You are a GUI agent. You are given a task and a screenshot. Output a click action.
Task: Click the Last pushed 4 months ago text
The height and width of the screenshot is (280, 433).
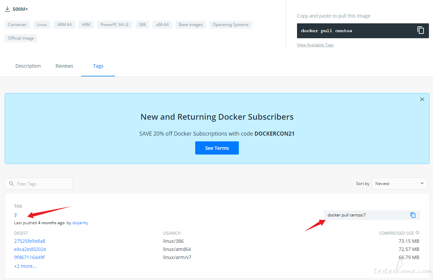click(39, 223)
